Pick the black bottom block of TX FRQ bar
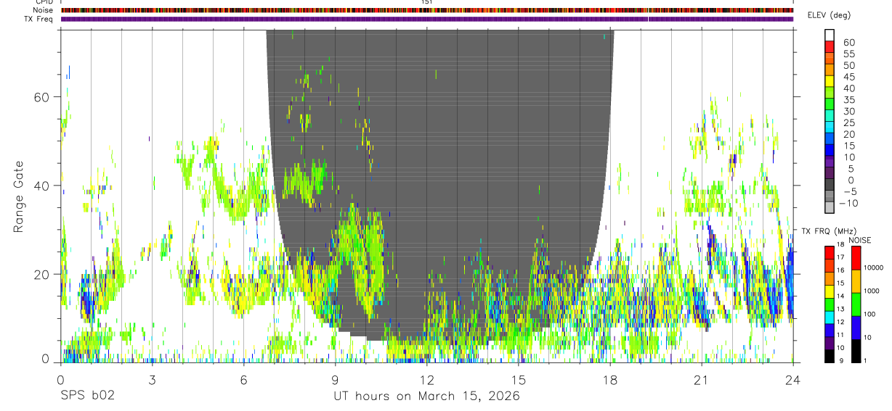Image resolution: width=892 pixels, height=411 pixels. point(830,356)
